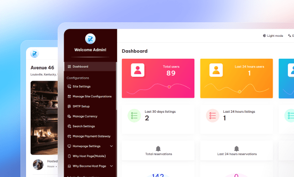Open Why Host Page(Mobile) menu item

tap(90, 156)
